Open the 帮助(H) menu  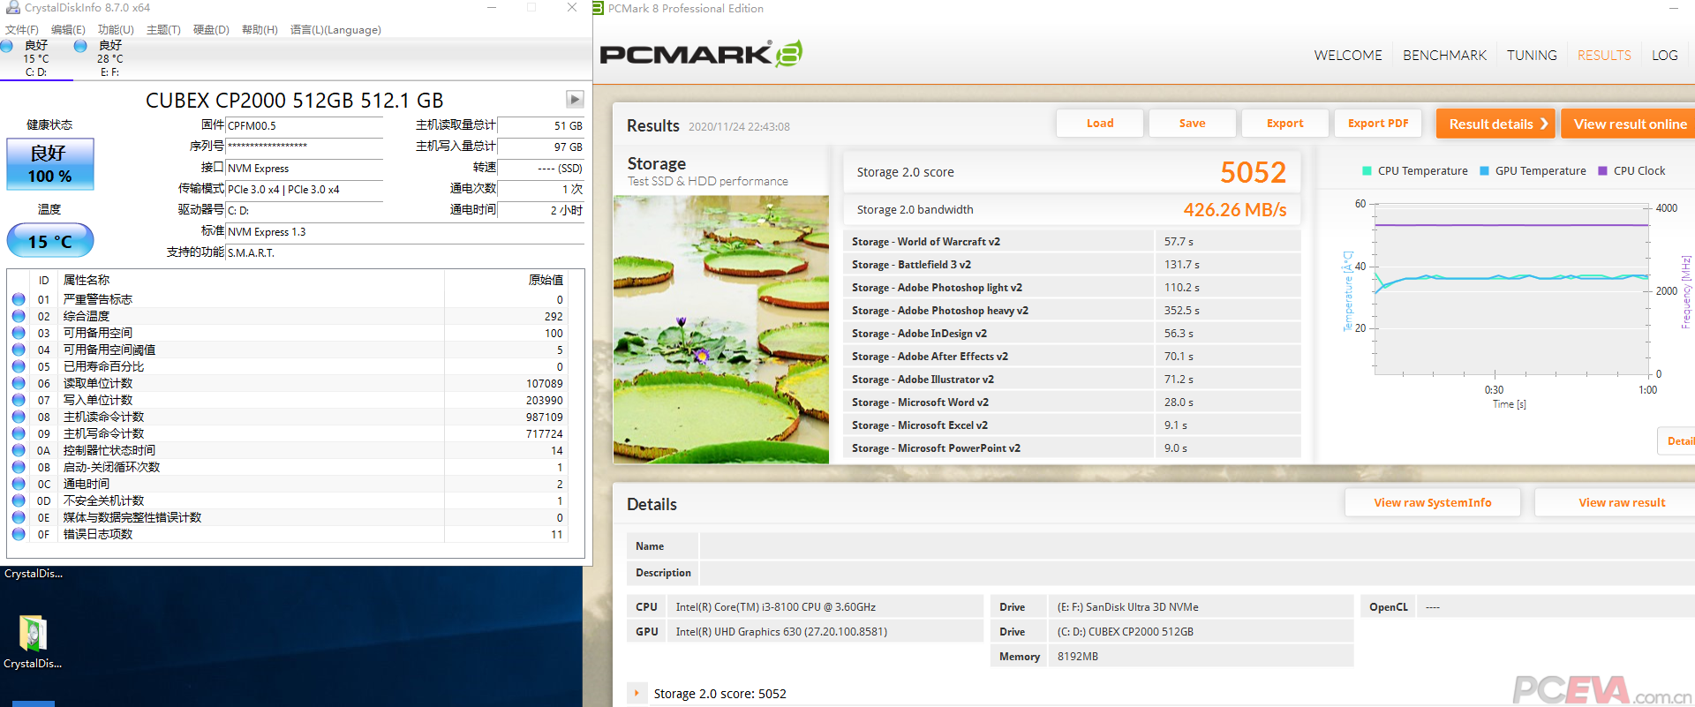[260, 30]
